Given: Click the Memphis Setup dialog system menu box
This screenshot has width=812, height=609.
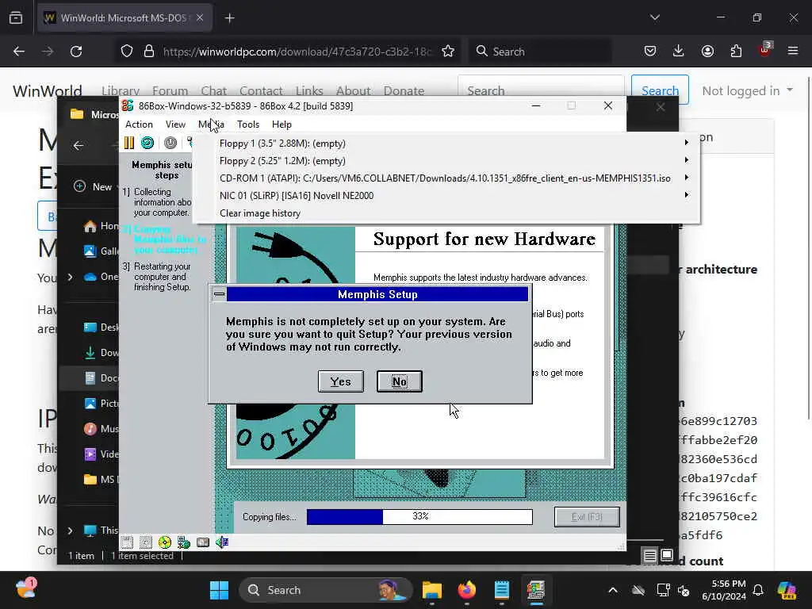Looking at the screenshot, I should (219, 294).
